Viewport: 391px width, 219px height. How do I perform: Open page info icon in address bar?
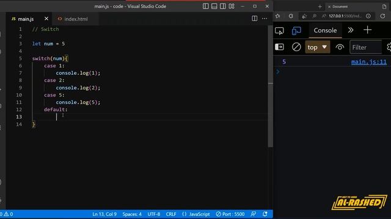pos(368,16)
